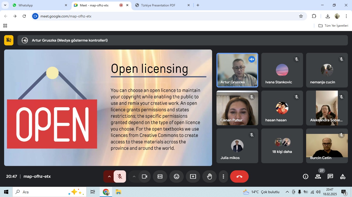Turn on closed captions
Viewport: 352px width, 197px height.
pyautogui.click(x=160, y=176)
